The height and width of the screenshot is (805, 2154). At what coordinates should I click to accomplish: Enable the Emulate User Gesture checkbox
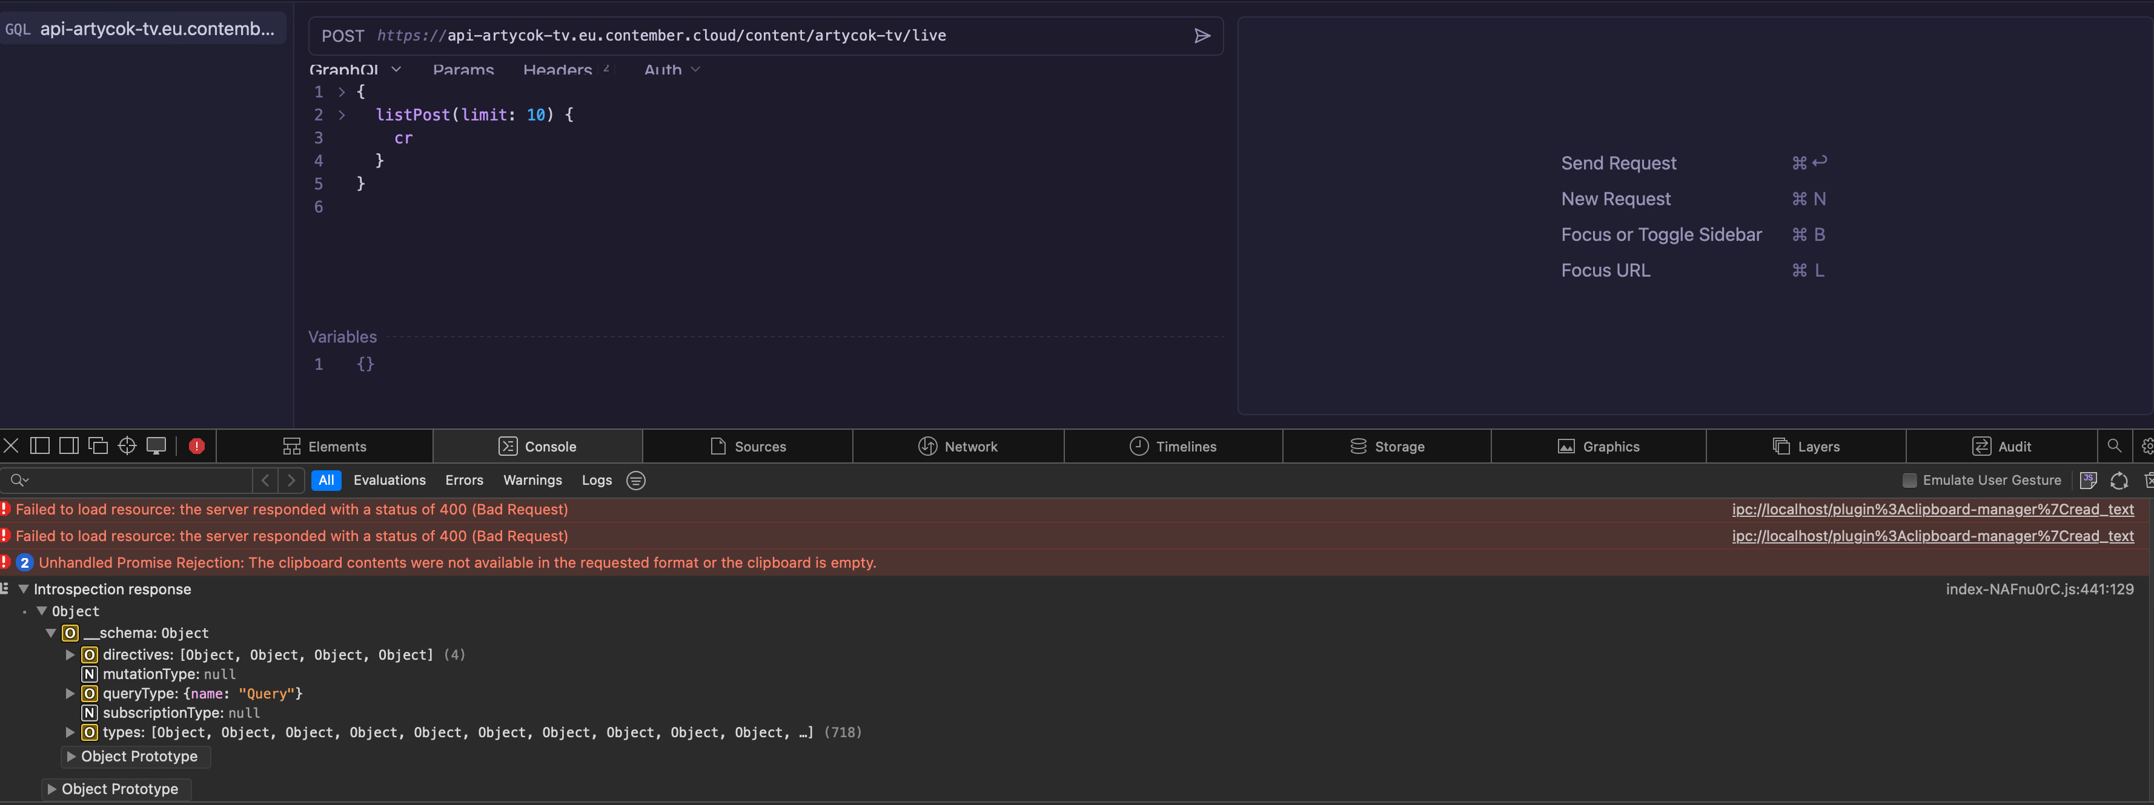coord(1909,480)
